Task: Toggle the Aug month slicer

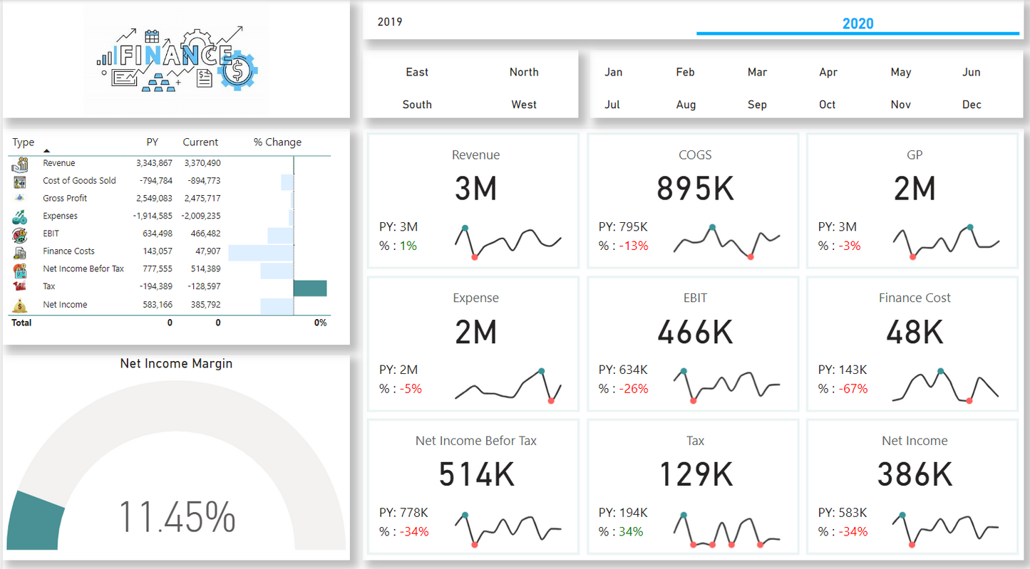Action: (686, 105)
